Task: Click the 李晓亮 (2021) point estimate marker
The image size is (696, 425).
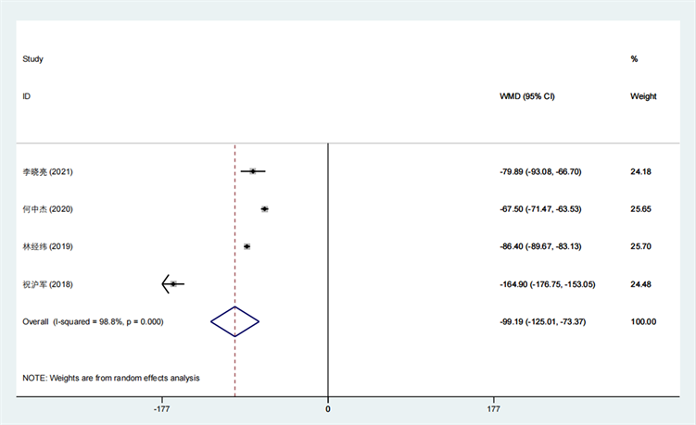Action: click(x=253, y=171)
